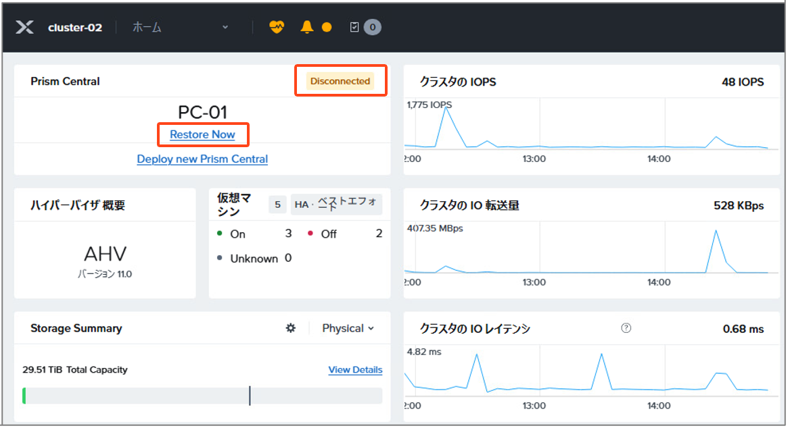Open the alerts bell icon
This screenshot has height=428, width=788.
(x=306, y=27)
